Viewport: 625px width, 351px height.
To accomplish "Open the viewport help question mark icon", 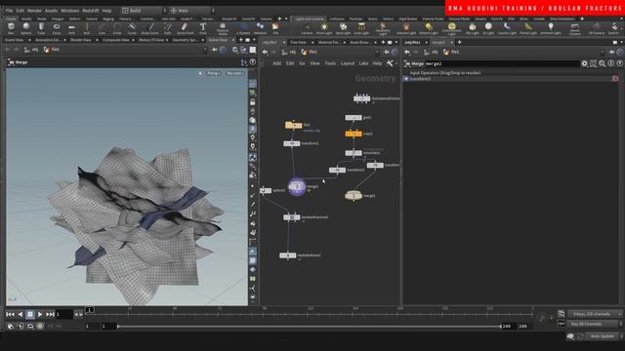I will 253,62.
